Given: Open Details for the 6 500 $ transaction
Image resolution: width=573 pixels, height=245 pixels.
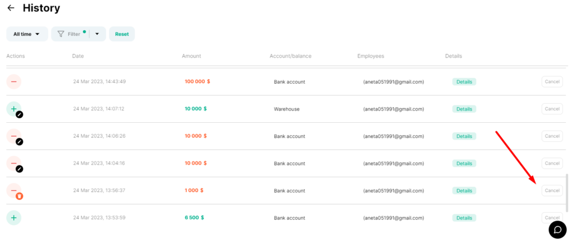Looking at the screenshot, I should pyautogui.click(x=464, y=218).
